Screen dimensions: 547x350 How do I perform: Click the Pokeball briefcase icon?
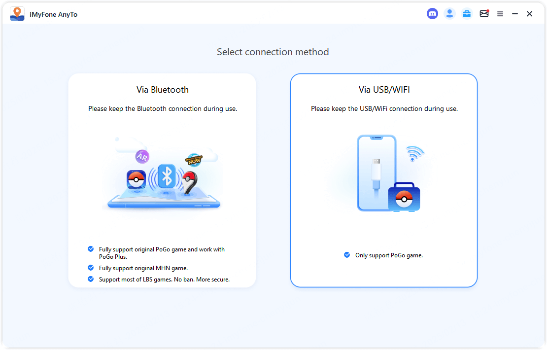(x=404, y=197)
